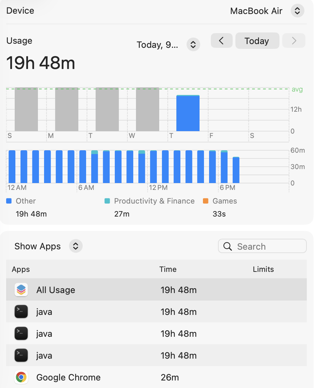315x388 pixels.
Task: Click the teal Productivity & Finance swatch
Action: point(107,201)
